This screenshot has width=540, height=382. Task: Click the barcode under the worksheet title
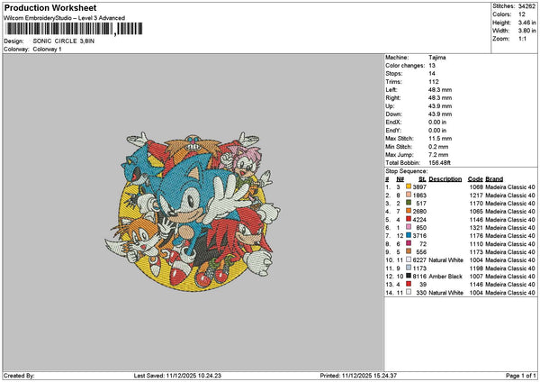[x=74, y=29]
